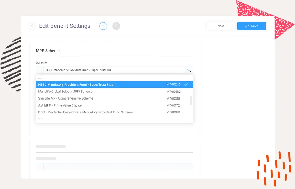
Task: Choose Manulife Global Select (MPF) Scheme
Action: pos(66,92)
